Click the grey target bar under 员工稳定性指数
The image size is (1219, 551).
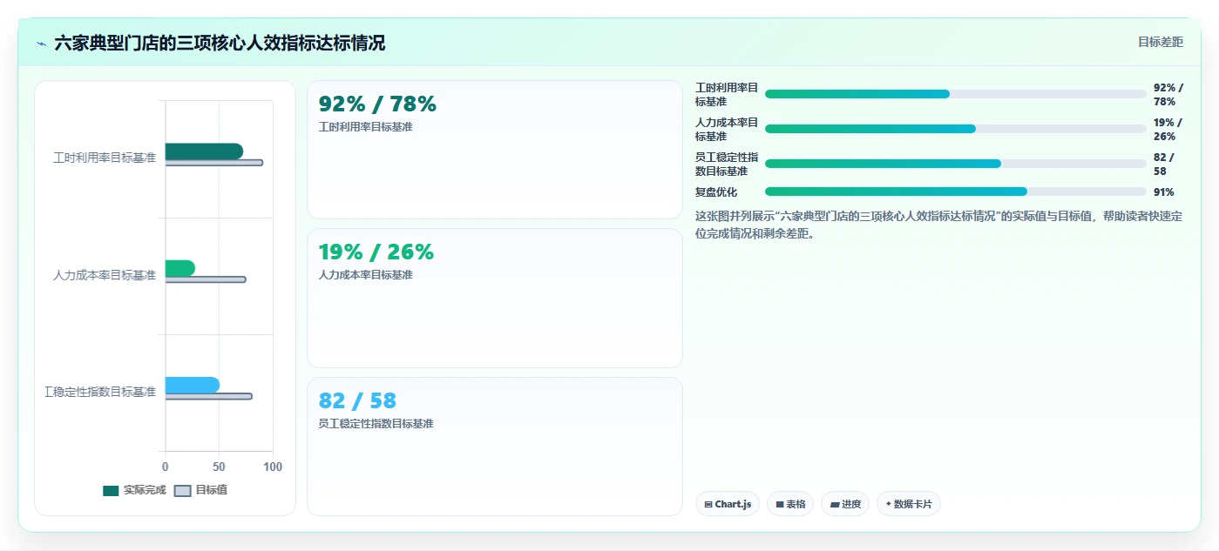[x=209, y=396]
